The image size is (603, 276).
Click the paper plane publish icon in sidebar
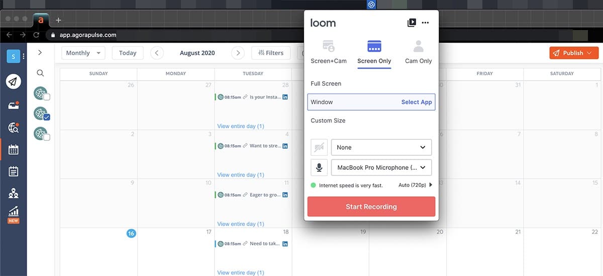(14, 81)
